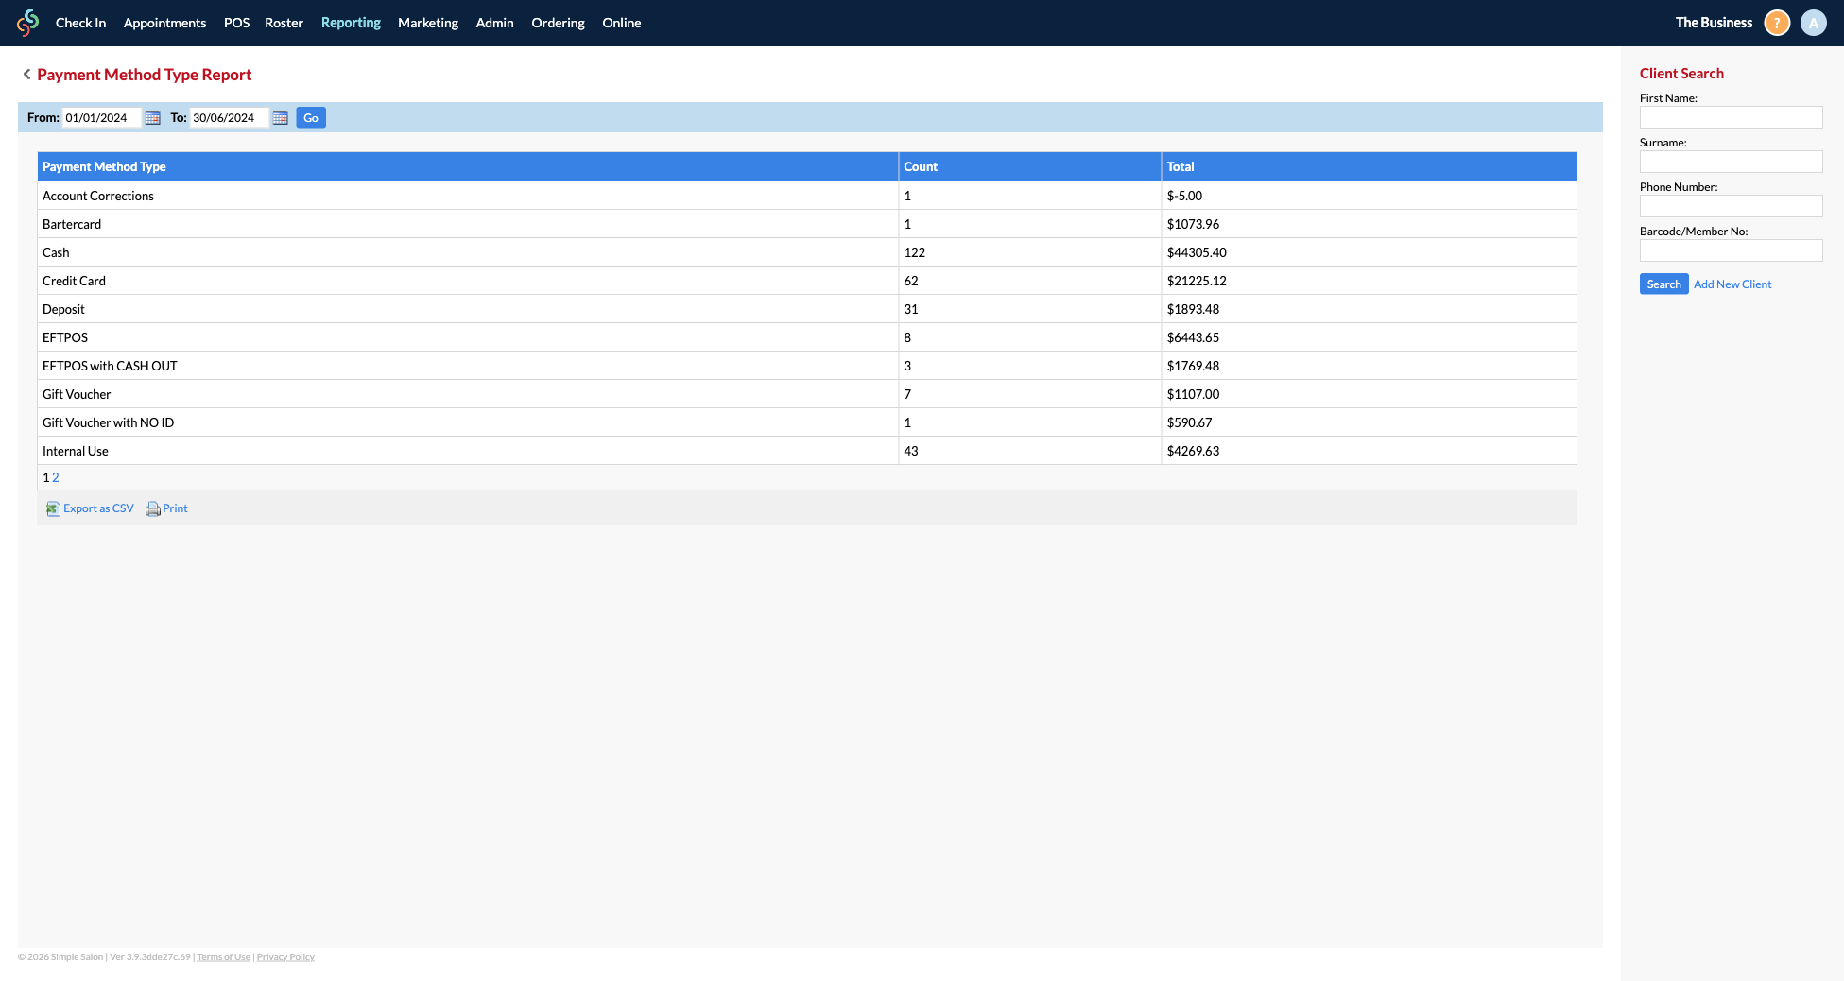Open the Reporting menu
The width and height of the screenshot is (1844, 981).
(351, 22)
